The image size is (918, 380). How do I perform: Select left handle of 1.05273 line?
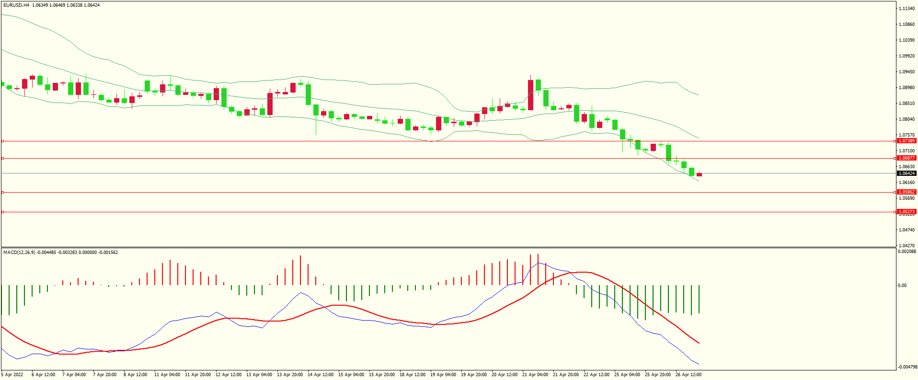pos(2,212)
